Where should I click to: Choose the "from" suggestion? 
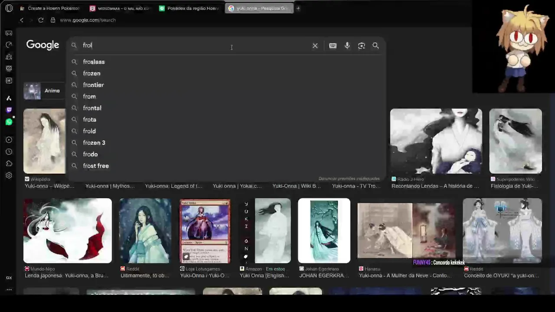[x=89, y=97]
